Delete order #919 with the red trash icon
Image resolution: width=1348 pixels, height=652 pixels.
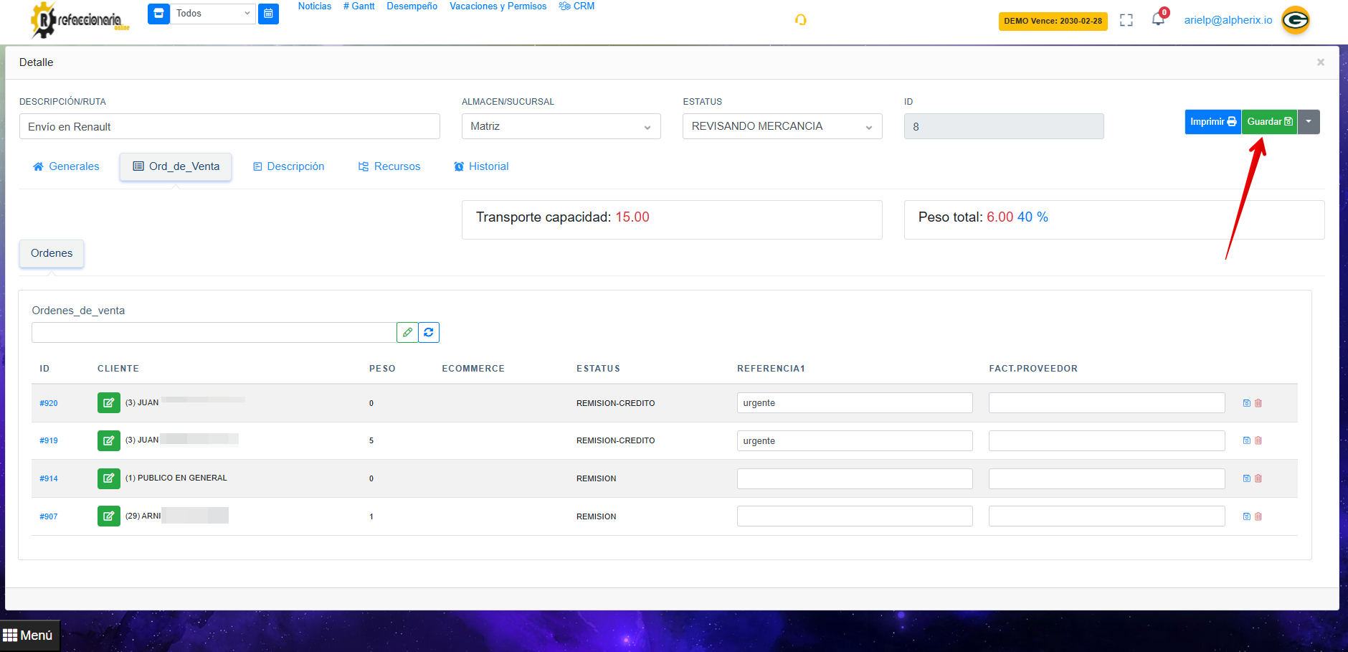pyautogui.click(x=1258, y=440)
